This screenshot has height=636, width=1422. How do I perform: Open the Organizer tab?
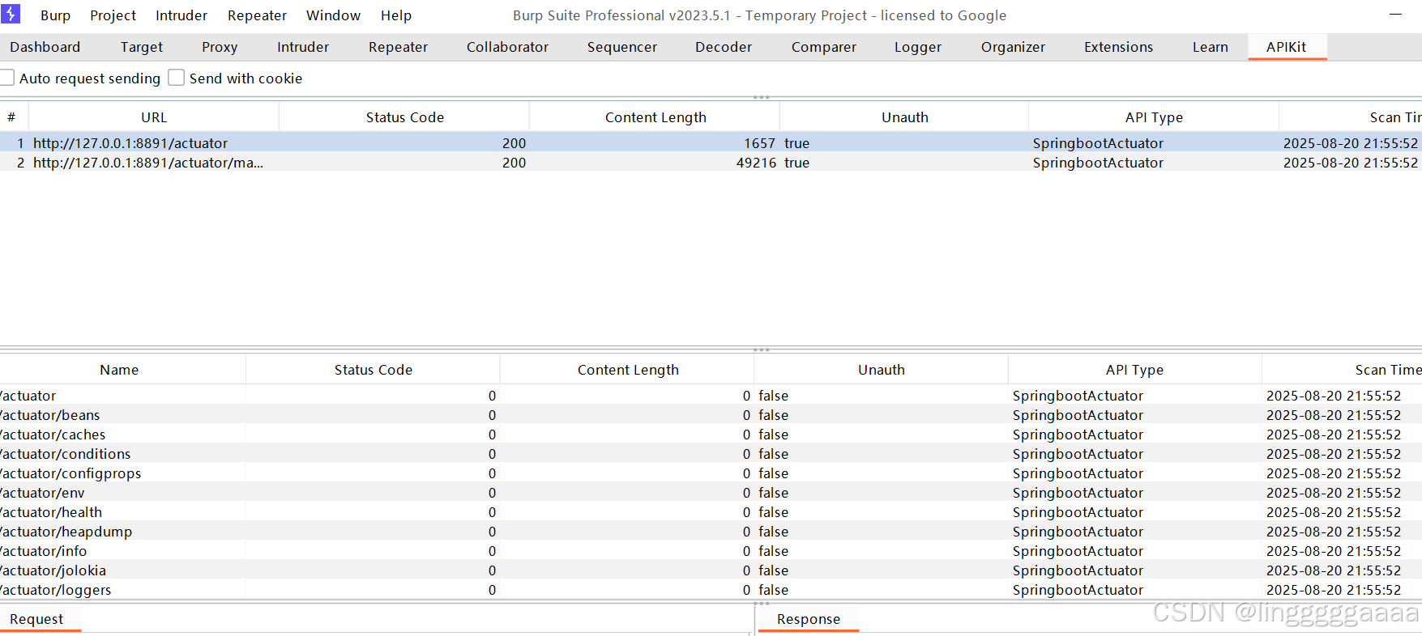click(1013, 47)
